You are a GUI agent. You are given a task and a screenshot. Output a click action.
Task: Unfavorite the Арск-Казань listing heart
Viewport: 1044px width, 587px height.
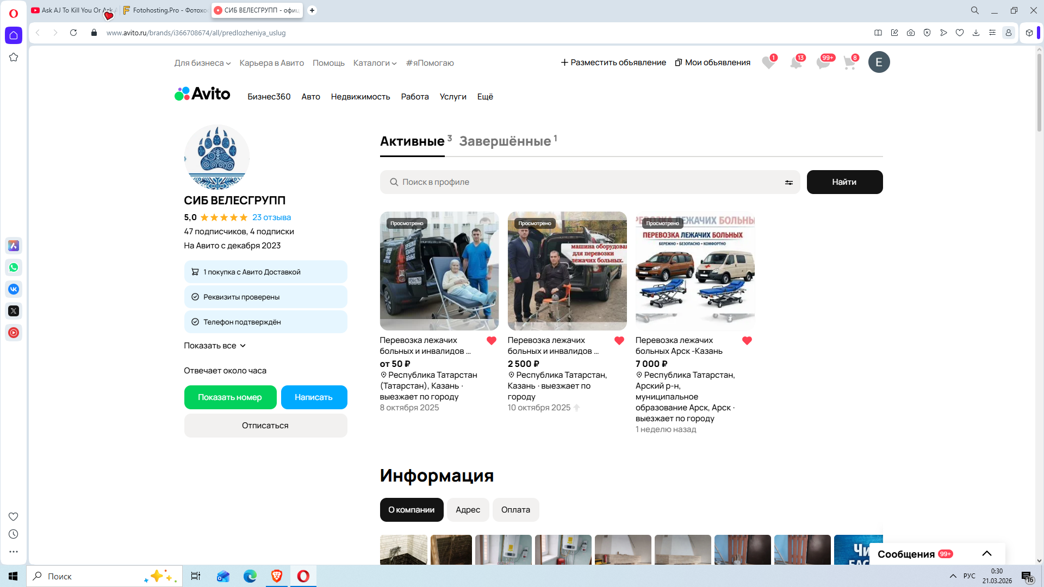tap(747, 341)
